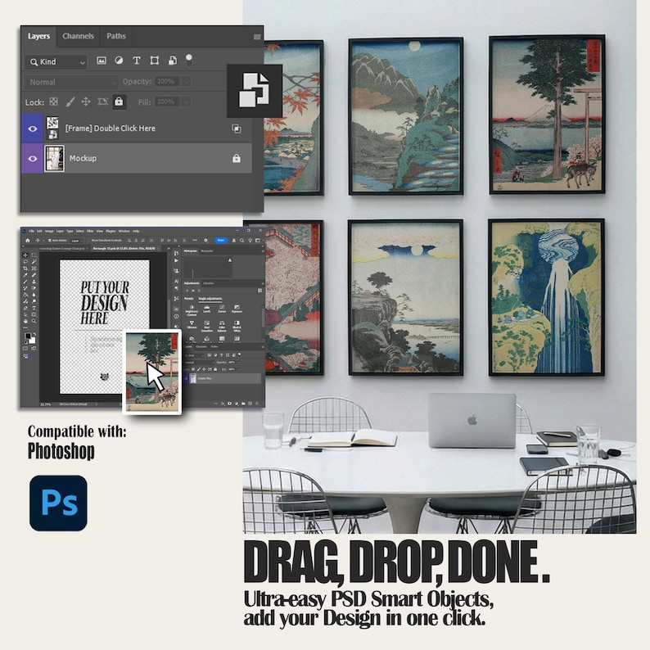Hide the Mockup layer

(32, 158)
